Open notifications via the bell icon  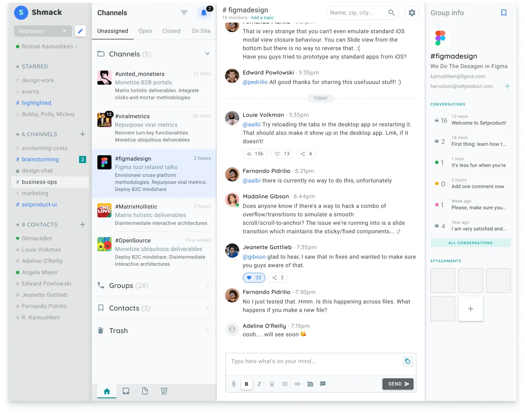click(x=204, y=13)
